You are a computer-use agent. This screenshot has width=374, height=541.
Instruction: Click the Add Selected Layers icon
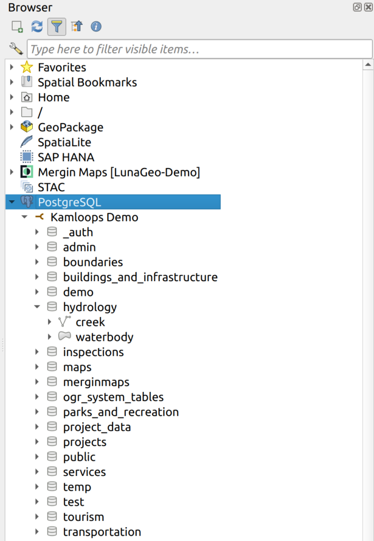[17, 26]
